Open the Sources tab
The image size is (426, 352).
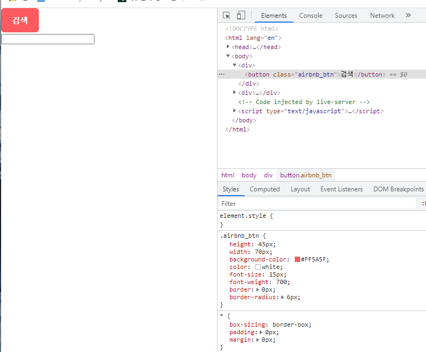point(346,16)
